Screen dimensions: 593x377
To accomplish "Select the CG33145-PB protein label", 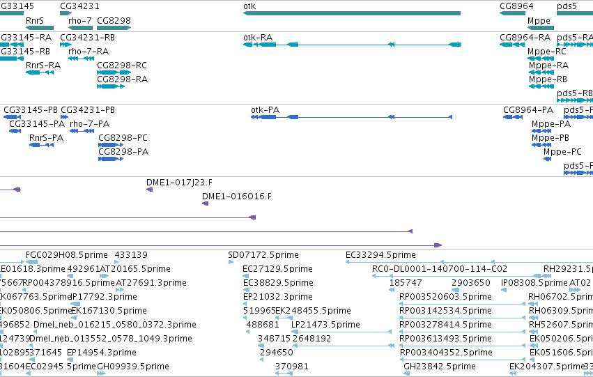I will point(31,110).
